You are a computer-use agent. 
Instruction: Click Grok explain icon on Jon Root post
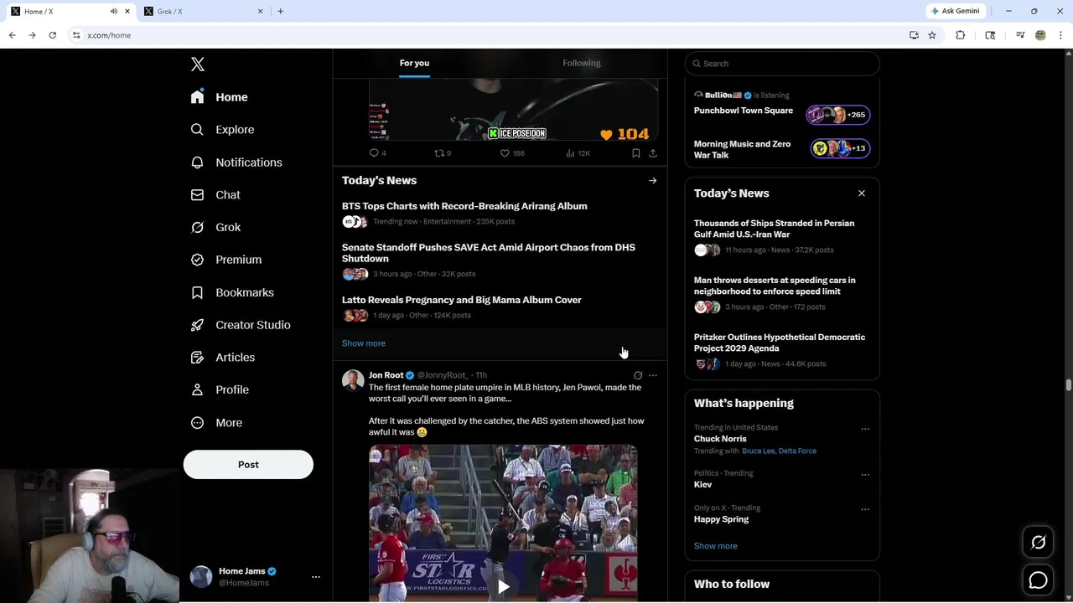tap(638, 375)
